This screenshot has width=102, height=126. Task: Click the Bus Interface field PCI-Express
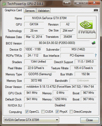77,55
